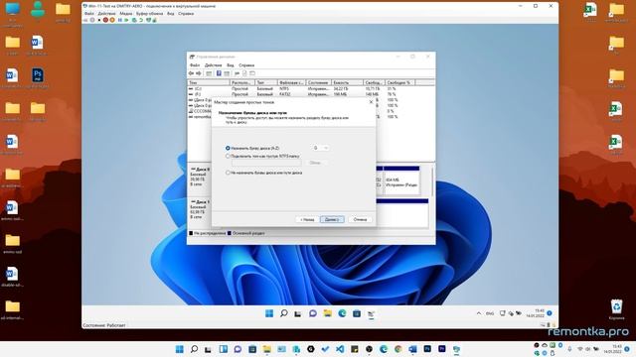Screen dimensions: 636x357
Task: Open Справка menu in Disk Management
Action: 246,65
